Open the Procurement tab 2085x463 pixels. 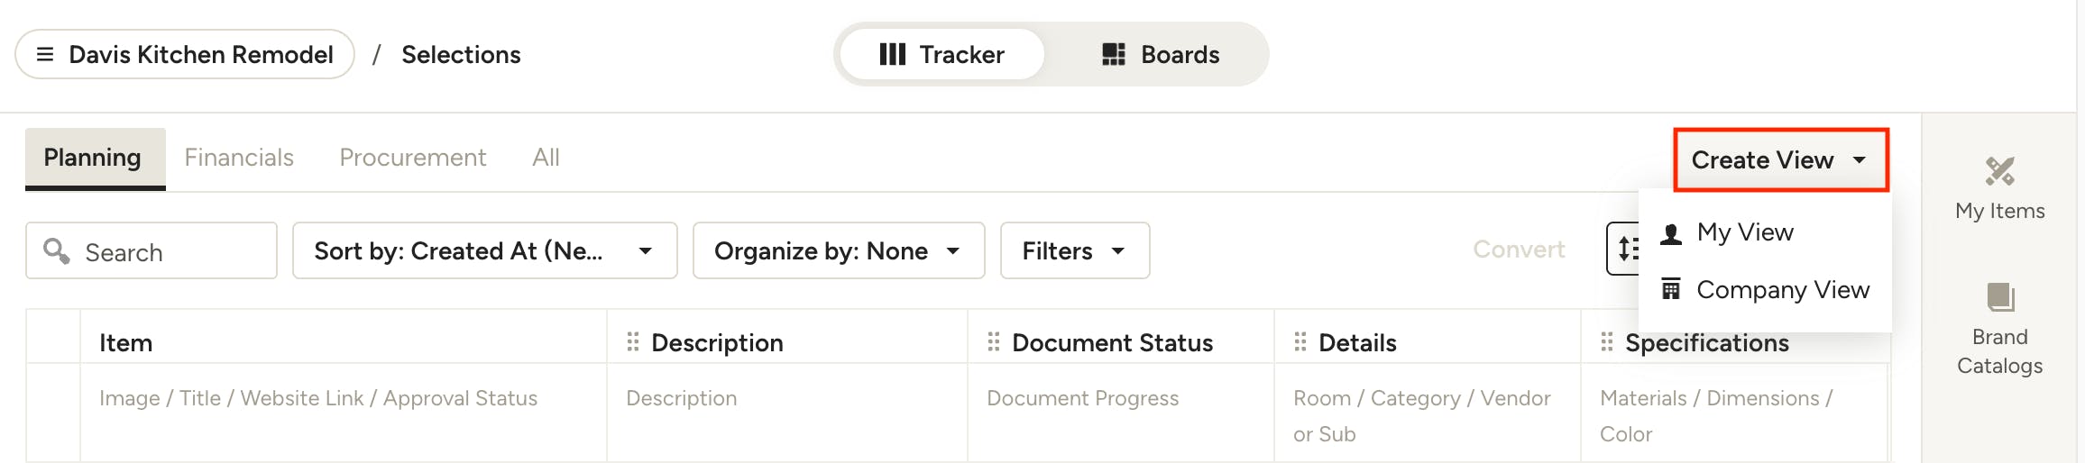coord(412,158)
